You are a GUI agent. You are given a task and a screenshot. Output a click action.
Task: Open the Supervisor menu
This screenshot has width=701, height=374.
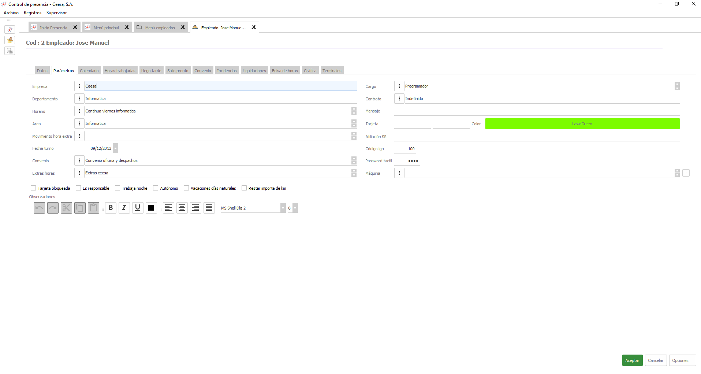click(x=56, y=13)
